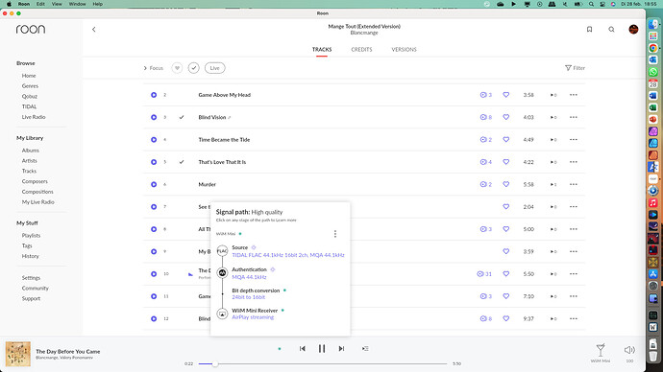Favorite Time Became the Tide heart

506,140
